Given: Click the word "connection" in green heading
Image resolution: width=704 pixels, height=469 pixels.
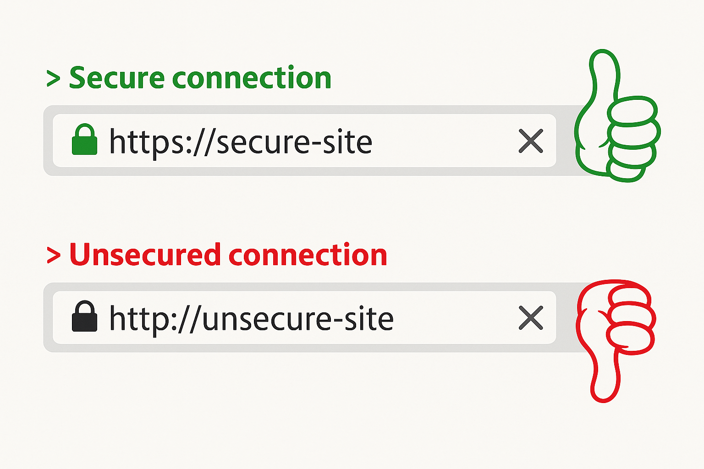Looking at the screenshot, I should pyautogui.click(x=252, y=77).
